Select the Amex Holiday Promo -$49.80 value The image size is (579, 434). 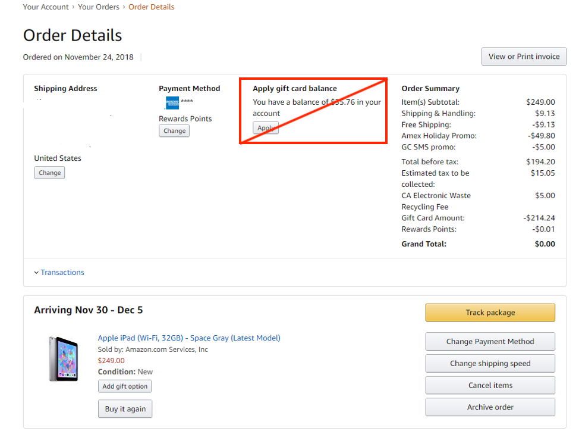542,136
